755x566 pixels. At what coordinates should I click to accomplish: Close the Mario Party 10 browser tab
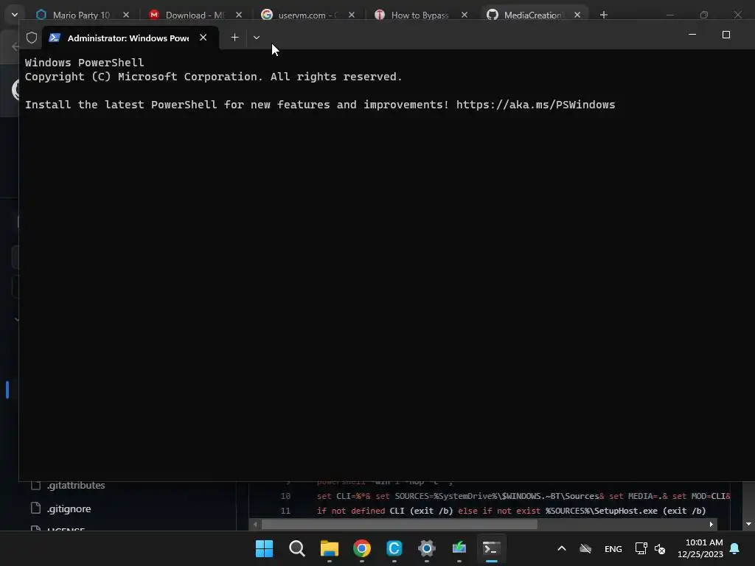126,15
